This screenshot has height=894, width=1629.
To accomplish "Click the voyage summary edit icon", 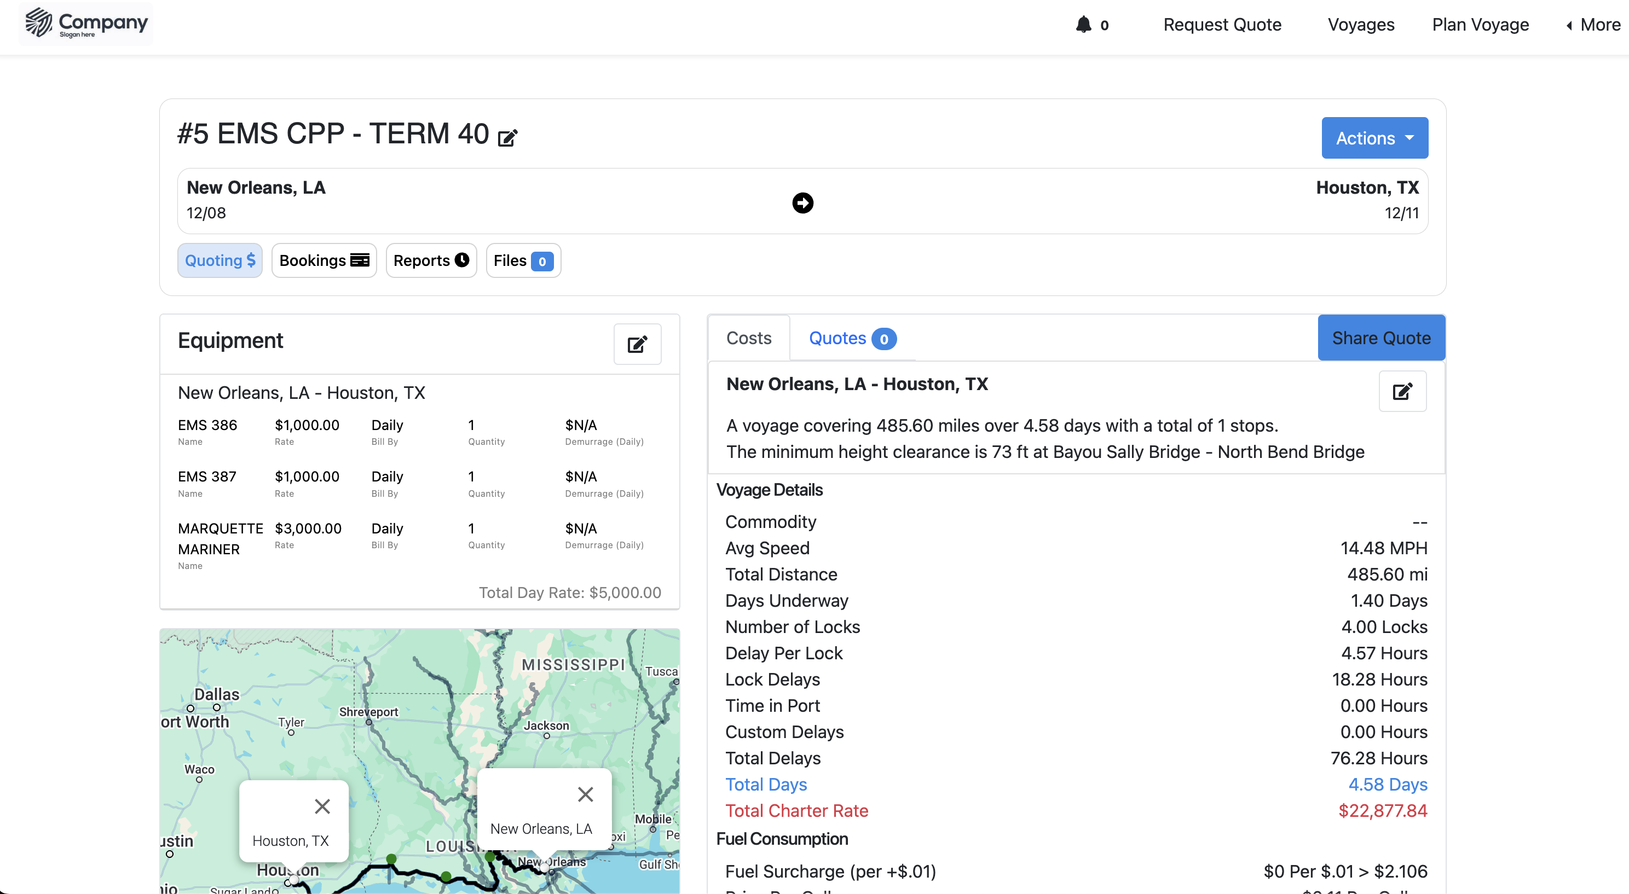I will click(1401, 391).
